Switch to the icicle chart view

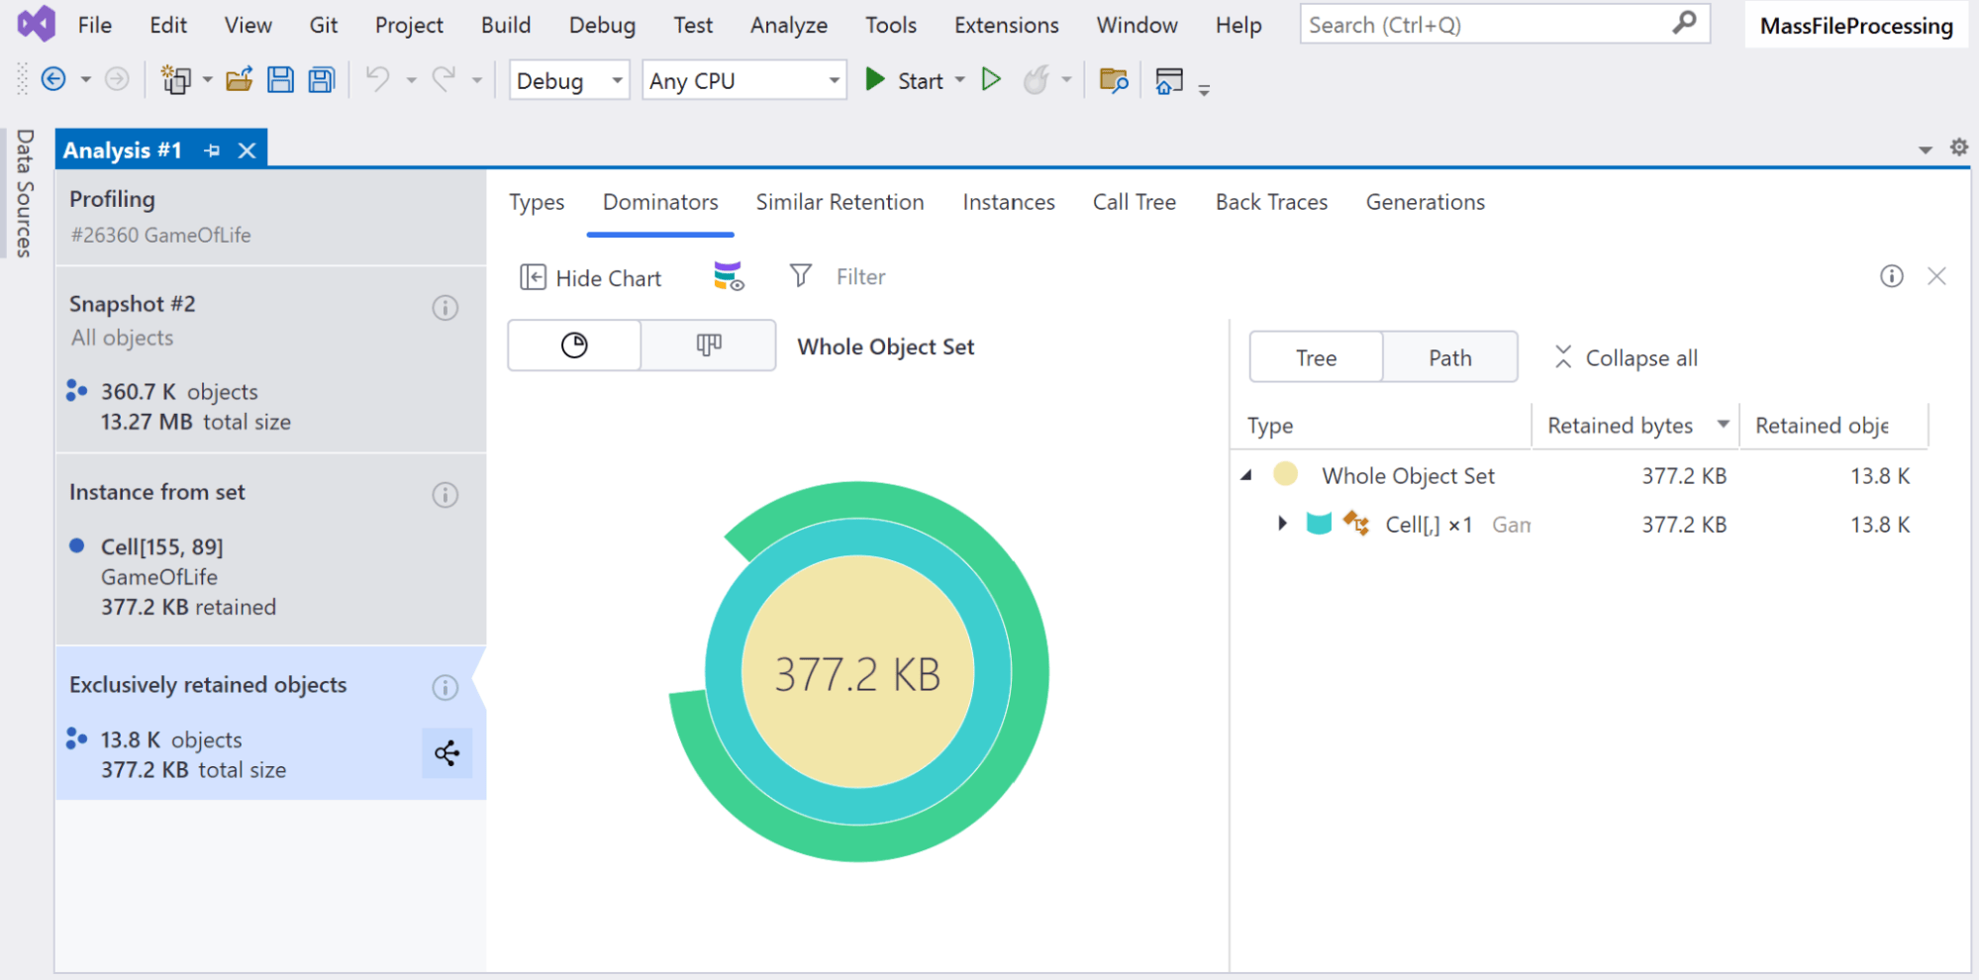click(709, 345)
